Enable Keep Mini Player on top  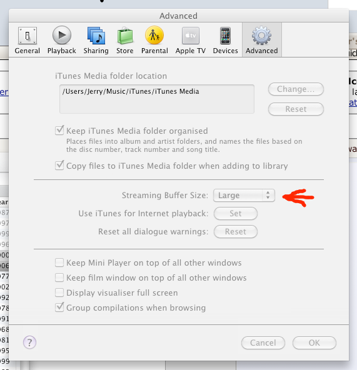[59, 262]
